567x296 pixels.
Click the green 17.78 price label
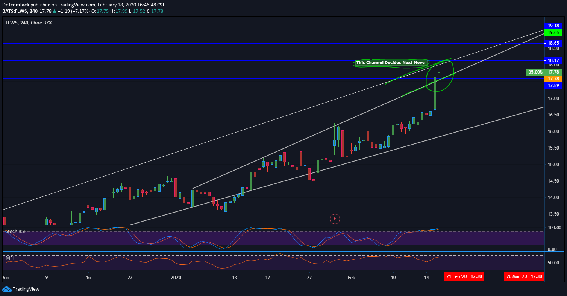(553, 72)
